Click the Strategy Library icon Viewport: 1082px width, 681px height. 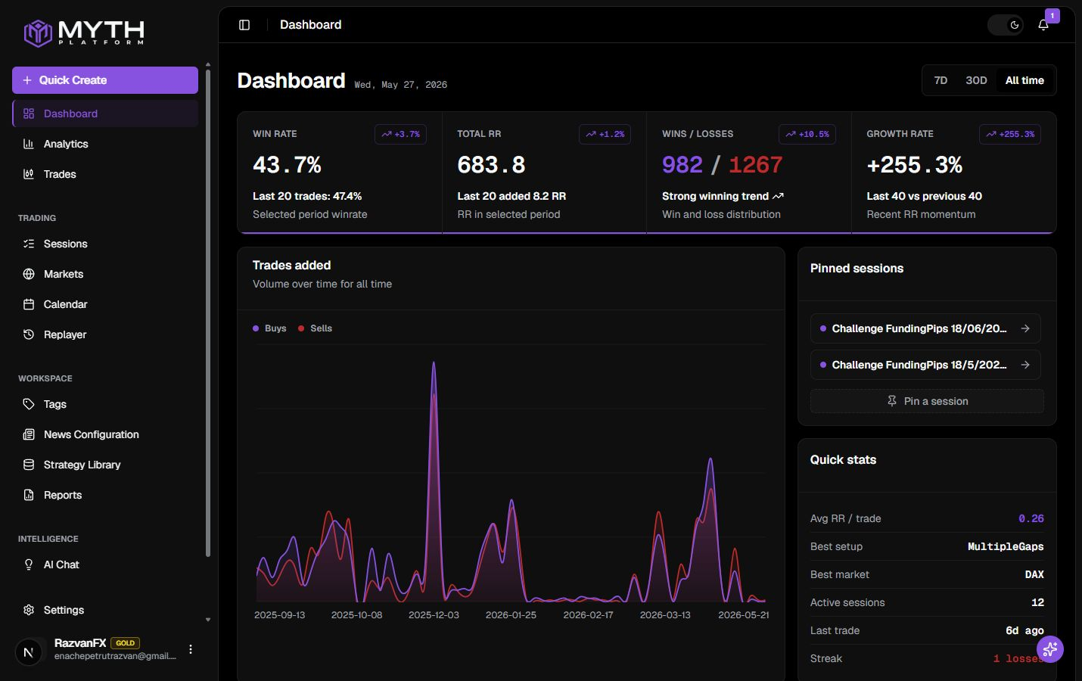point(29,465)
